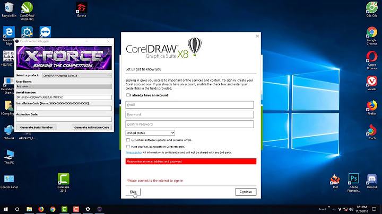
Task: Open the Network desktop icon
Action: coord(9,132)
